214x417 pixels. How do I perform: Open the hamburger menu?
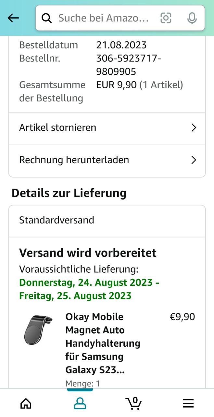coord(188,403)
